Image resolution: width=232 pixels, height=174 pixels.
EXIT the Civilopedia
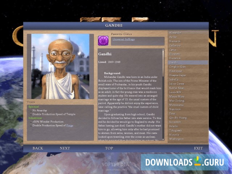pos(198,148)
